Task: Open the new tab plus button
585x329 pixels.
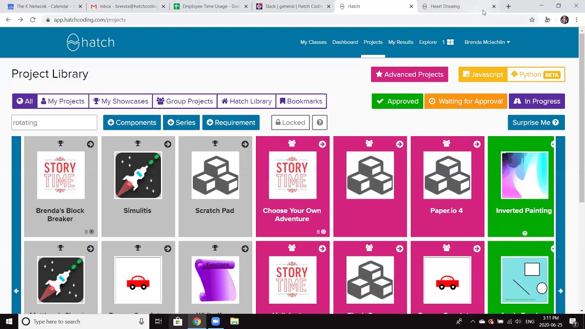Action: pos(508,6)
